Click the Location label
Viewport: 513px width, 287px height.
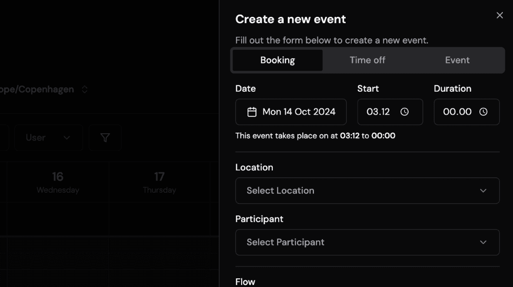pyautogui.click(x=254, y=168)
